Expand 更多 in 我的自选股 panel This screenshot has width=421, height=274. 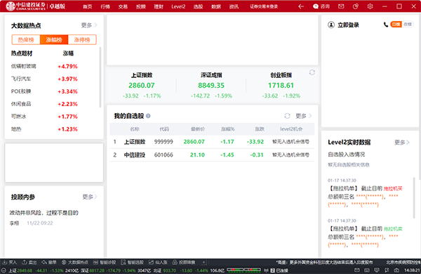304,116
